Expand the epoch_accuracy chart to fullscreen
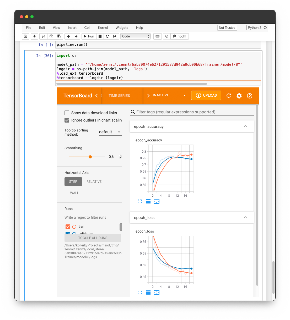Image resolution: width=290 pixels, height=320 pixels. 140,201
